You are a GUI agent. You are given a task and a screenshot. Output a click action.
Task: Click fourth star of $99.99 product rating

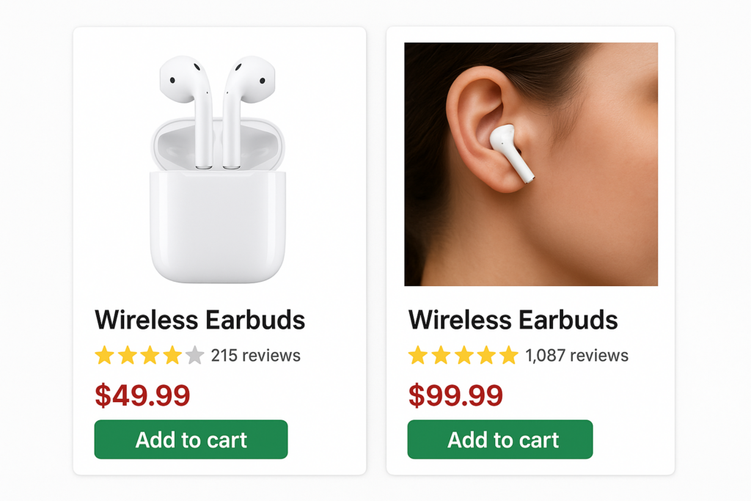[x=486, y=355]
